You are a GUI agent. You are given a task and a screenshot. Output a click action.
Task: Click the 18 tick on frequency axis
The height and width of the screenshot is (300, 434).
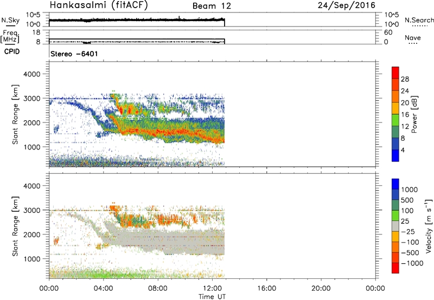click(36, 32)
